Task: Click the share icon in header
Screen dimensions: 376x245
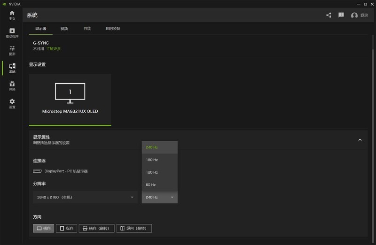Action: [x=329, y=15]
